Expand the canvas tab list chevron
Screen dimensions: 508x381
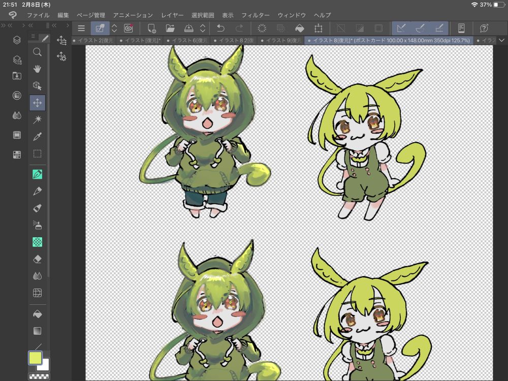(x=501, y=40)
